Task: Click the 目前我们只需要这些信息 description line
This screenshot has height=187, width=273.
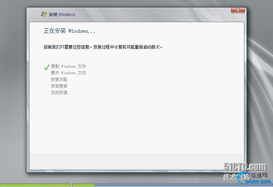Action: (103, 47)
